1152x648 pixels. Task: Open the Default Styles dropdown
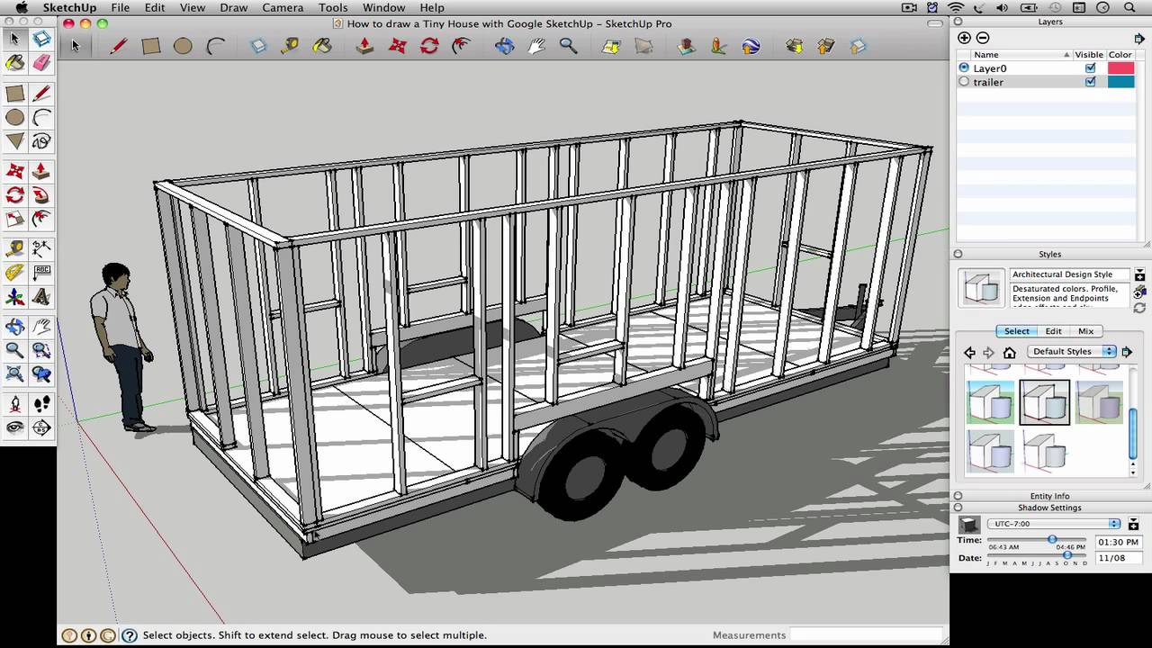point(1110,351)
